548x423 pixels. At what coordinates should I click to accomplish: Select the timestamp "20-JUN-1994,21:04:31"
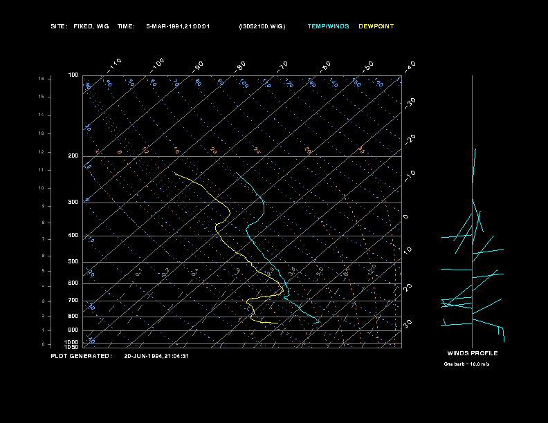[156, 356]
